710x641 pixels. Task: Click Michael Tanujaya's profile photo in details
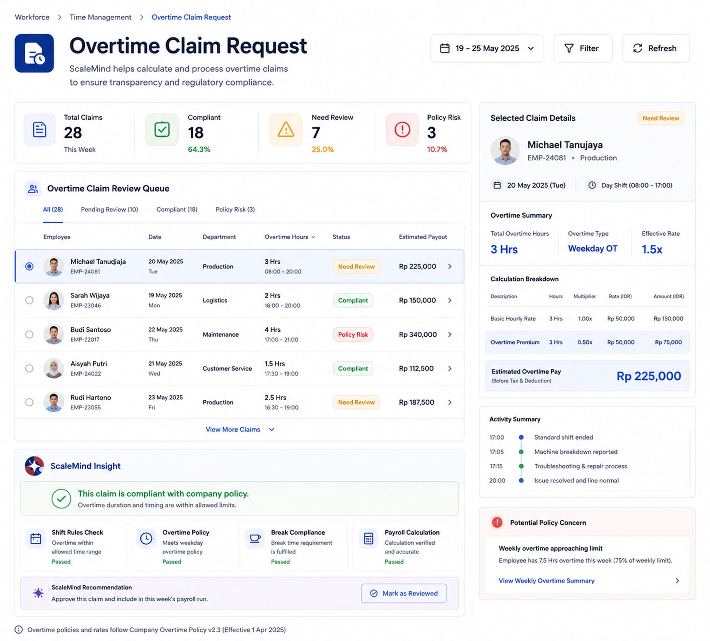(x=505, y=150)
